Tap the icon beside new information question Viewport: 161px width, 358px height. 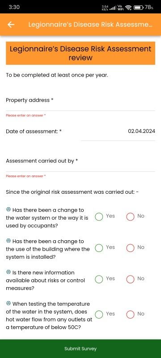[x=8, y=272]
